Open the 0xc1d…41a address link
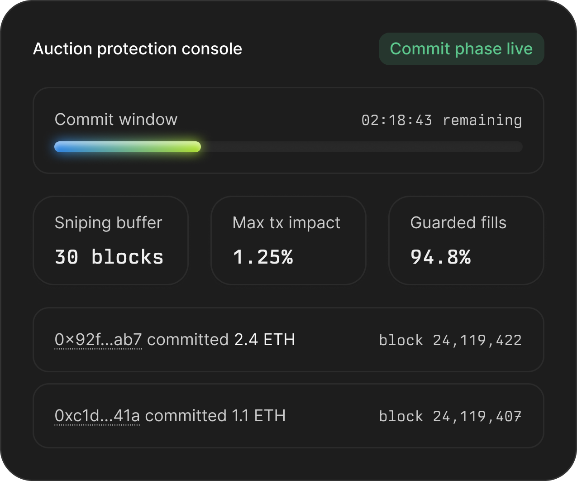 point(97,416)
